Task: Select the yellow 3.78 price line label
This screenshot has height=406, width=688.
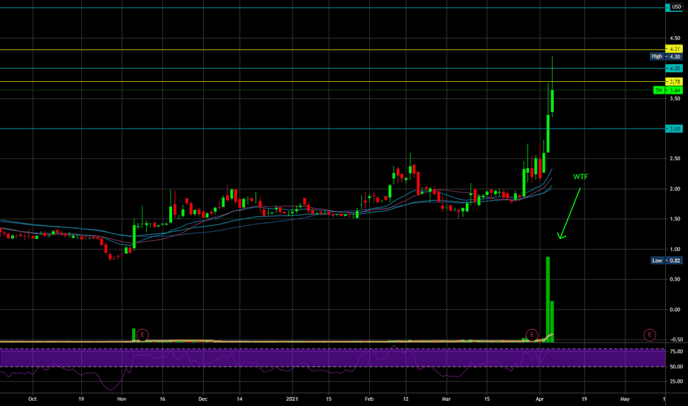Action: click(675, 82)
